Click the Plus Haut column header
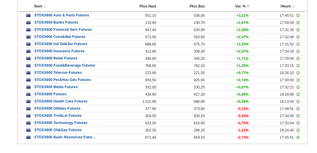Viewport: 317px width, 153px height. [x=148, y=6]
